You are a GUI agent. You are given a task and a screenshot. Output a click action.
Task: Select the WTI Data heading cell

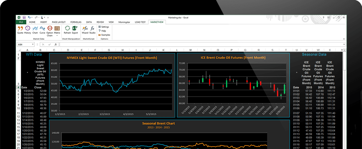[34, 55]
